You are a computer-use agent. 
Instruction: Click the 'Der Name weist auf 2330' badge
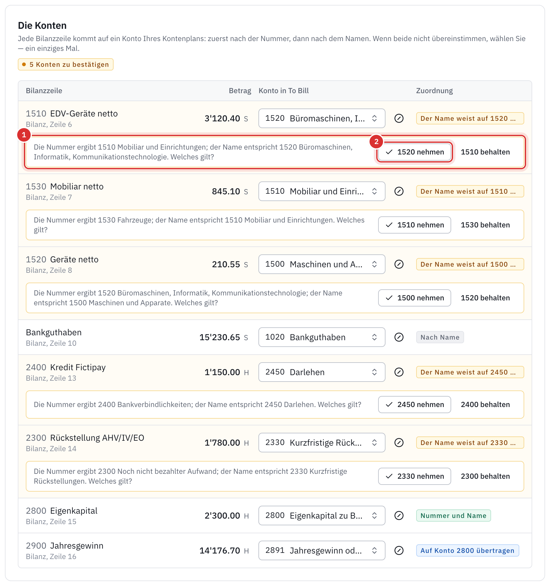(470, 443)
